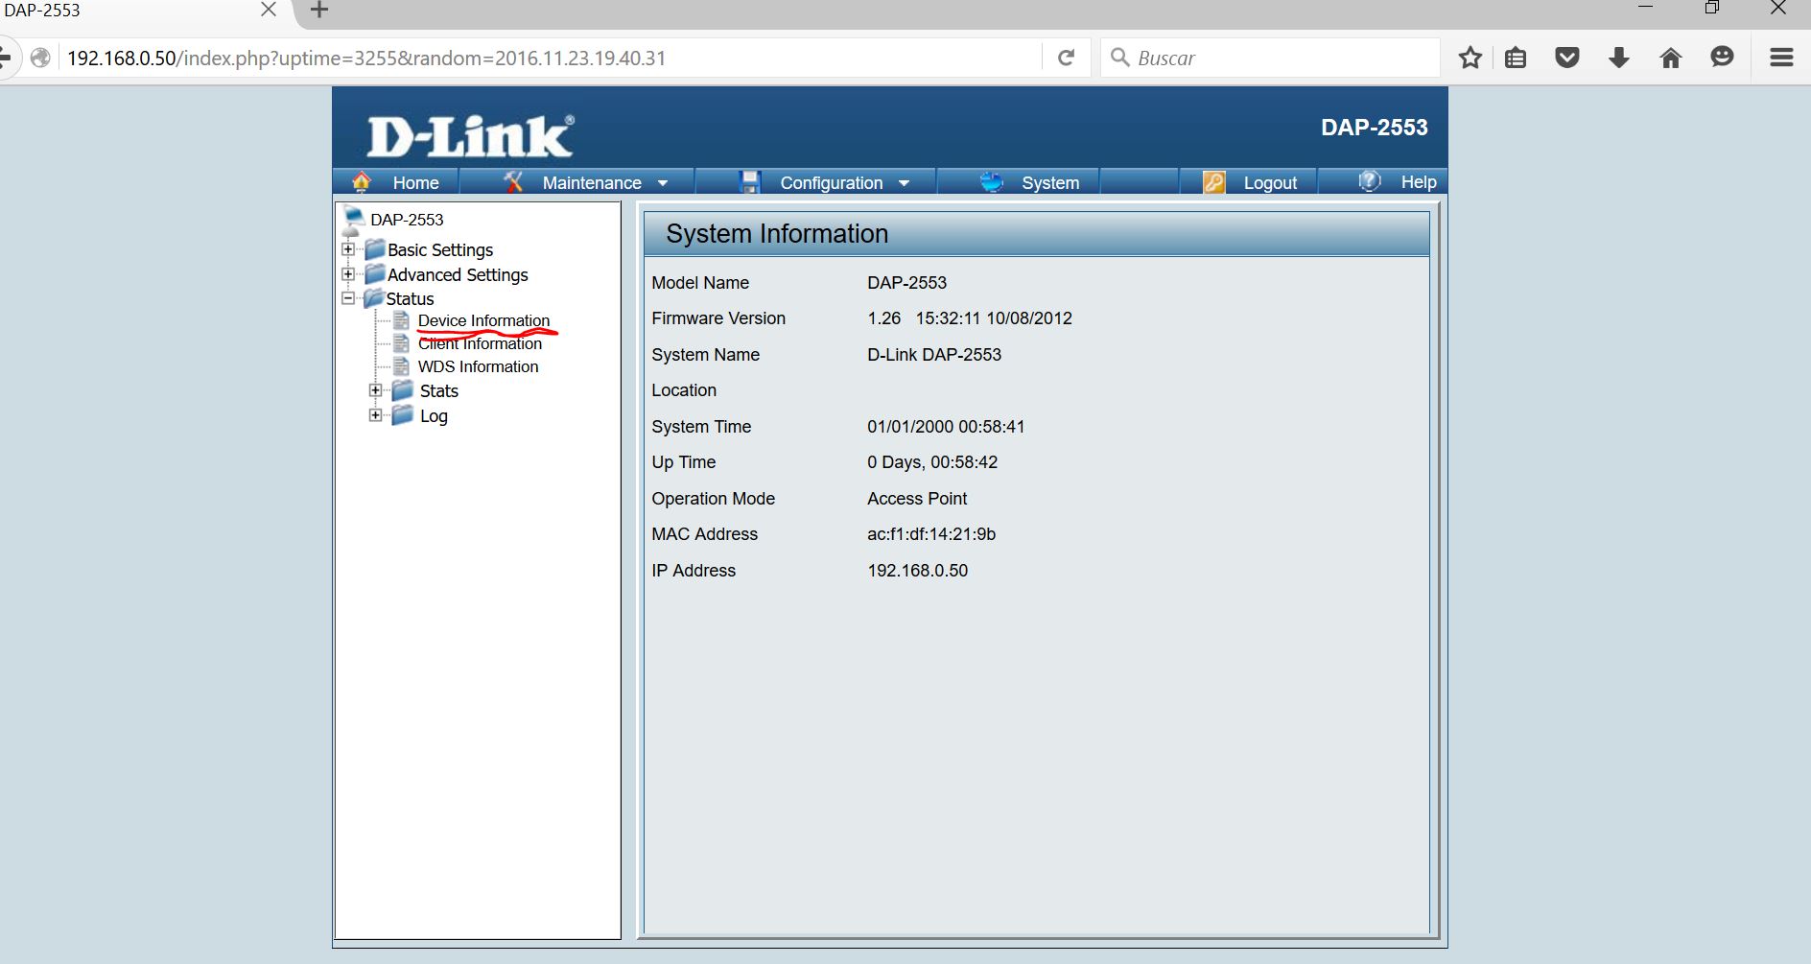The image size is (1811, 964).
Task: Click the DAP-2553 device icon in tree
Action: click(354, 220)
